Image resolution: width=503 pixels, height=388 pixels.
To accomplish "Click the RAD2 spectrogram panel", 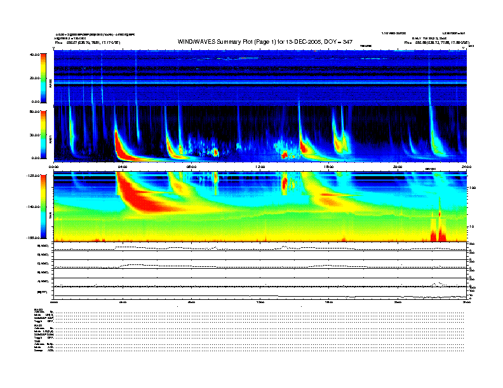I will tap(260, 78).
